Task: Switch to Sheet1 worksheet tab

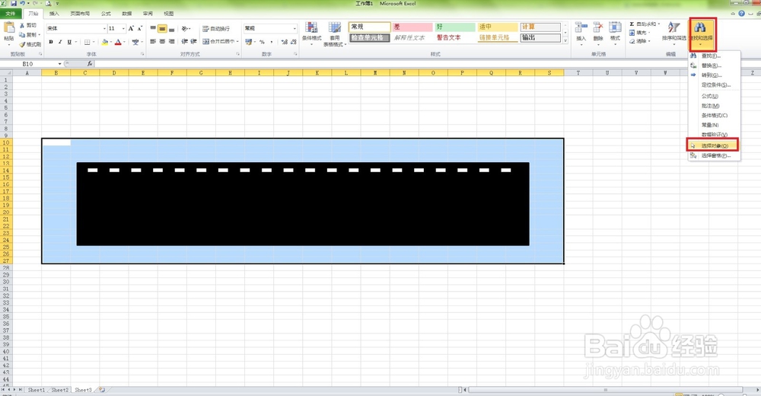Action: click(x=36, y=390)
